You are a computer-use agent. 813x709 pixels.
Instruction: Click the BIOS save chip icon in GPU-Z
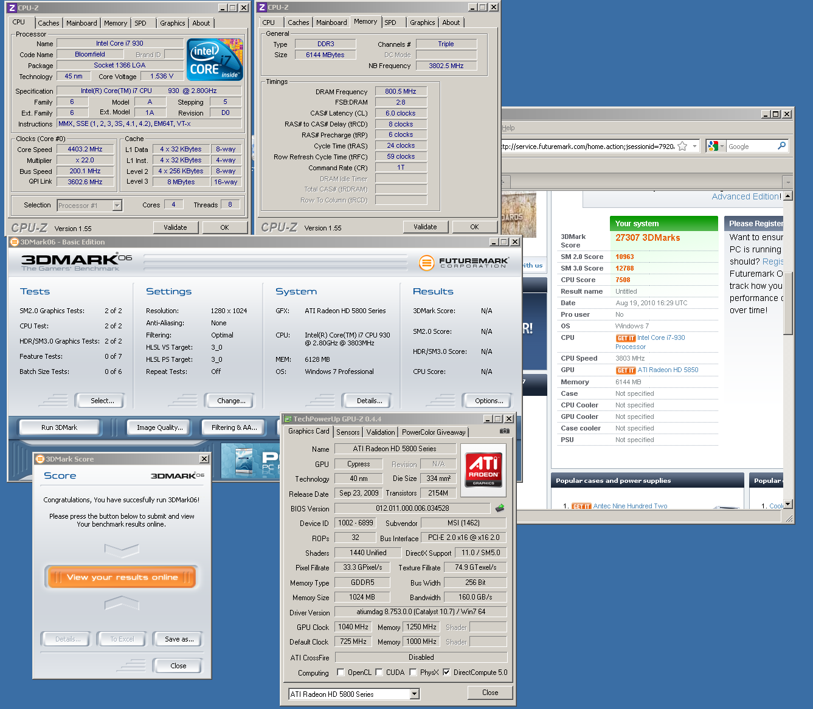[500, 508]
